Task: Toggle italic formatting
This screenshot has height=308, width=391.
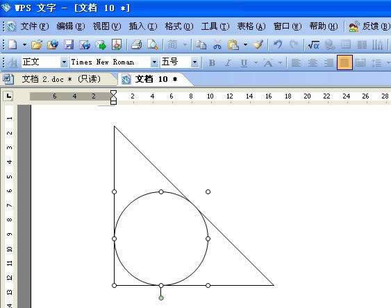Action: coord(228,62)
